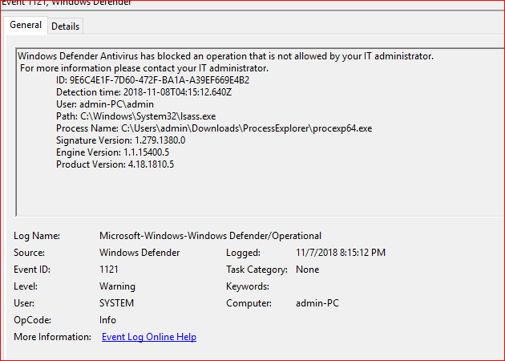Click the Computer value admin-PC
This screenshot has height=361, width=505.
click(319, 303)
